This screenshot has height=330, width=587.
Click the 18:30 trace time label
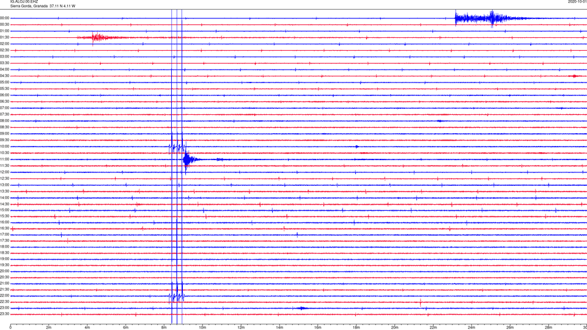pyautogui.click(x=5, y=253)
